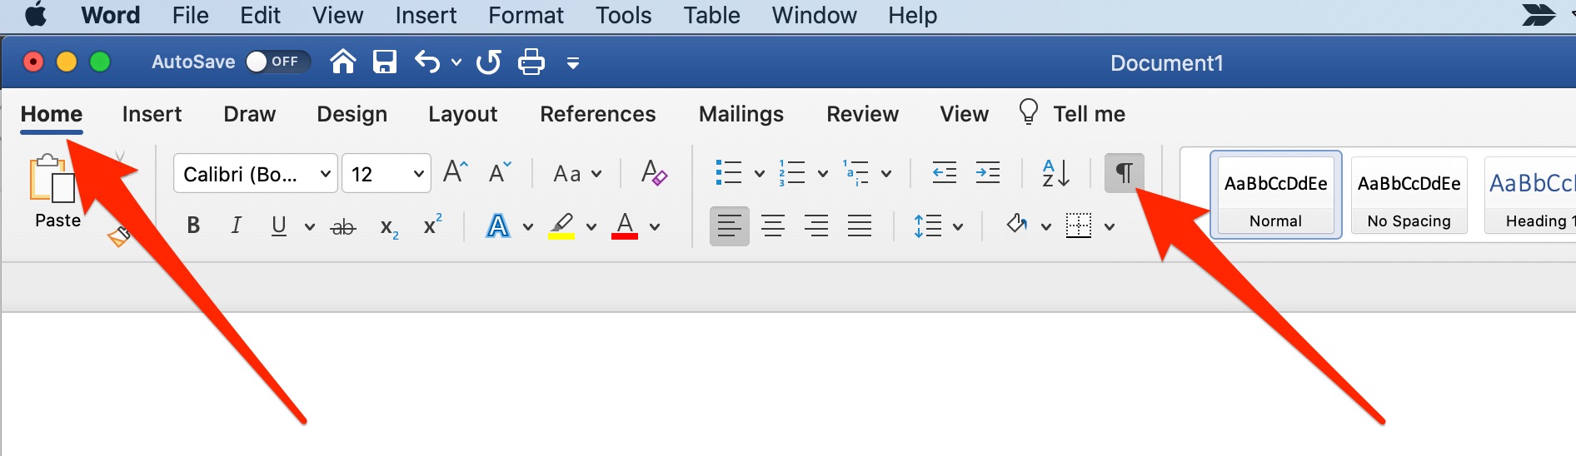This screenshot has width=1576, height=456.
Task: Open the Review ribbon tab
Action: point(862,114)
